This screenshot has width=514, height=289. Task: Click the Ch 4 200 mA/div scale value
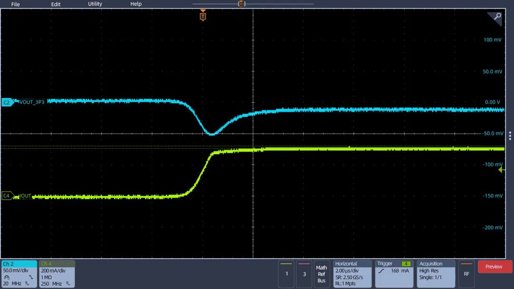click(53, 270)
